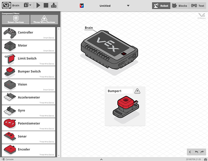This screenshot has width=208, height=161.
Task: Select the Motor component
Action: tap(29, 46)
